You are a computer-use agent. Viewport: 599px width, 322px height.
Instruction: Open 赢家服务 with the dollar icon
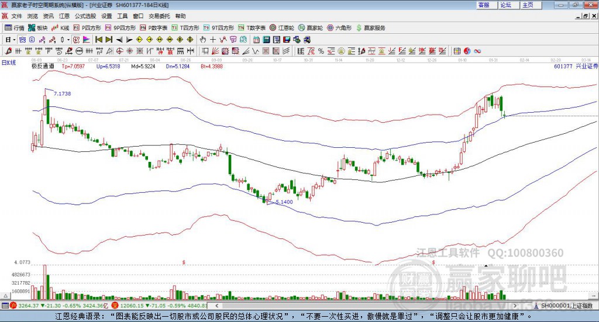point(370,28)
